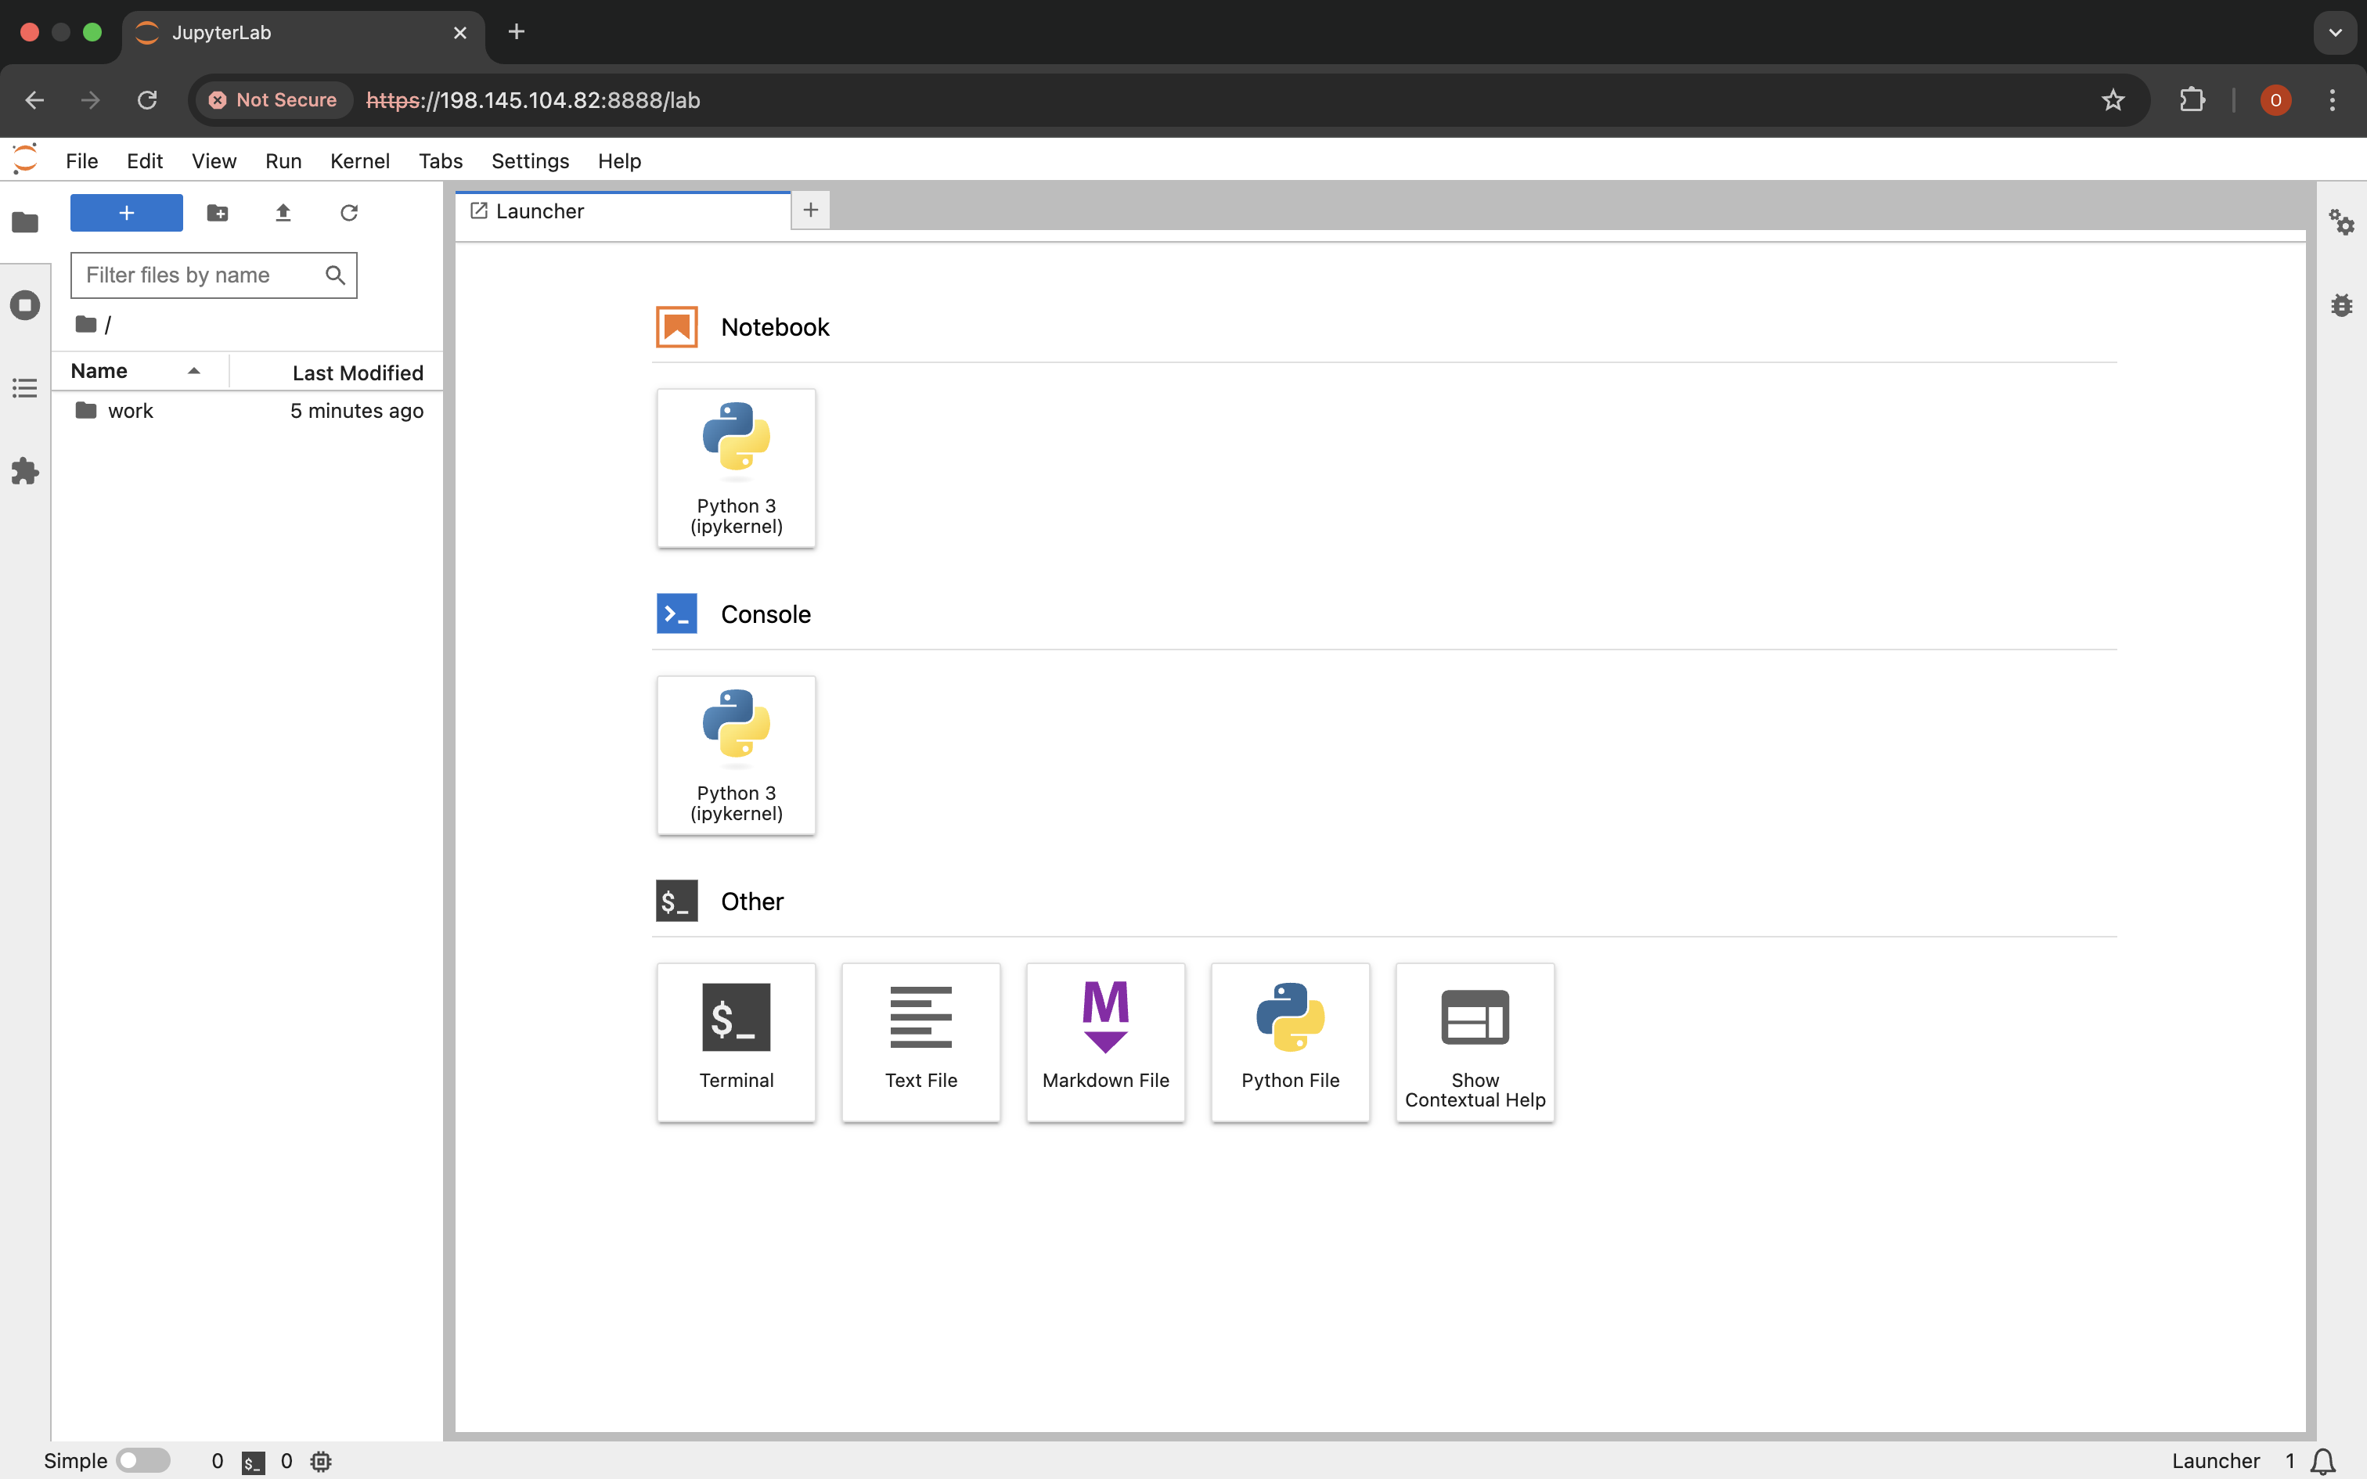
Task: Open a new Terminal
Action: 736,1042
